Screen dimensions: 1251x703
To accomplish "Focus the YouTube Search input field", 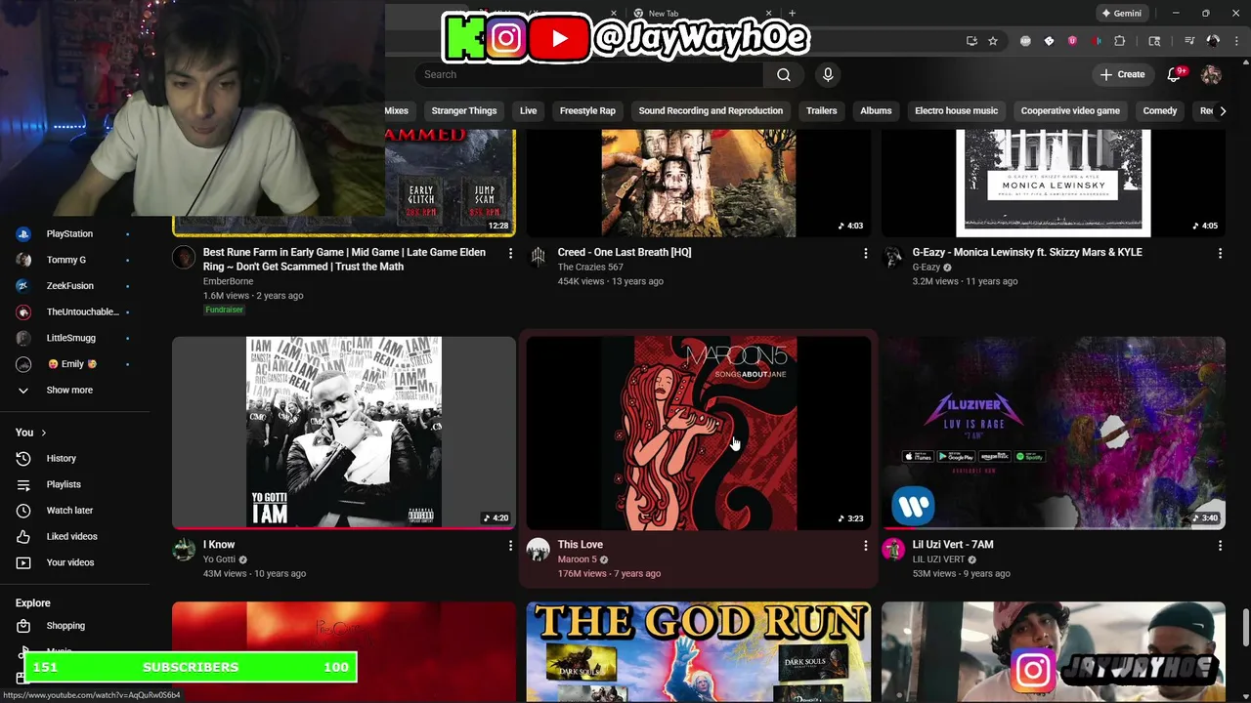I will pos(590,74).
